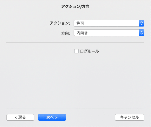Expand the direction list via its up-down arrows
This screenshot has width=151, height=127.
click(x=141, y=33)
